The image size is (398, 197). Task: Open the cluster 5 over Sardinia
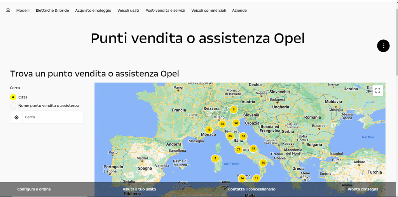coord(215,158)
